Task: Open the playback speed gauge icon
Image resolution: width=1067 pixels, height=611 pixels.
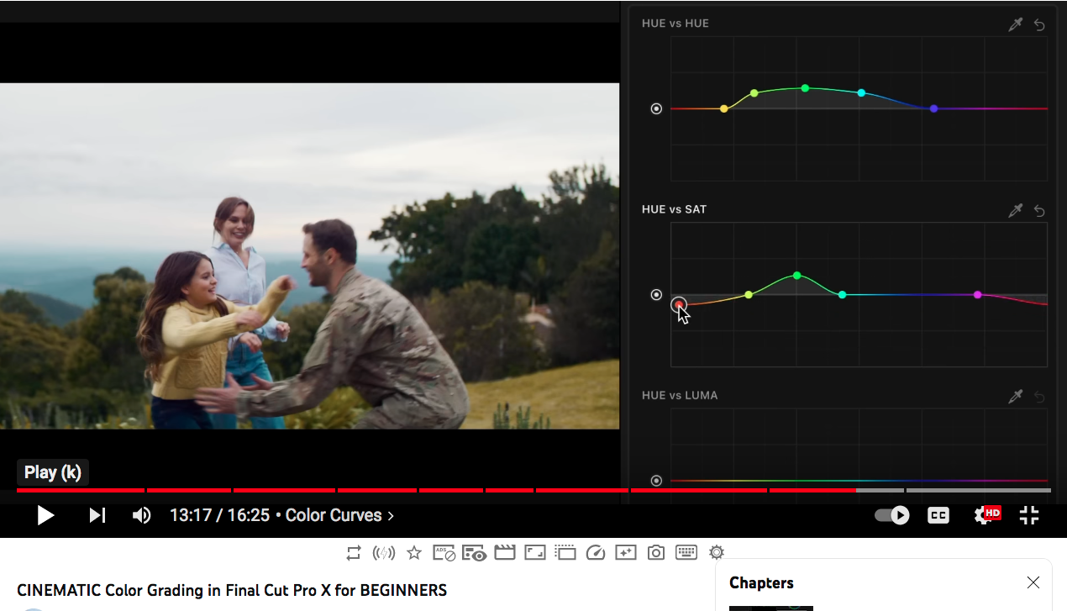Action: pyautogui.click(x=595, y=552)
